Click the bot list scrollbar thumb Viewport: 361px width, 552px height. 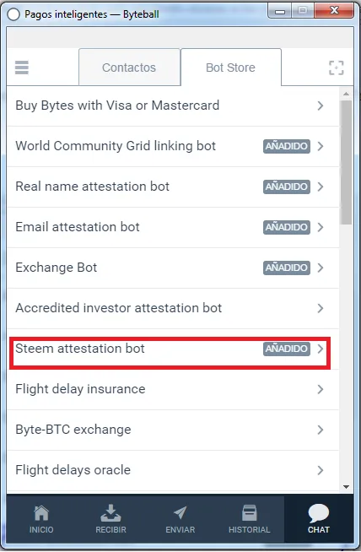[346, 162]
